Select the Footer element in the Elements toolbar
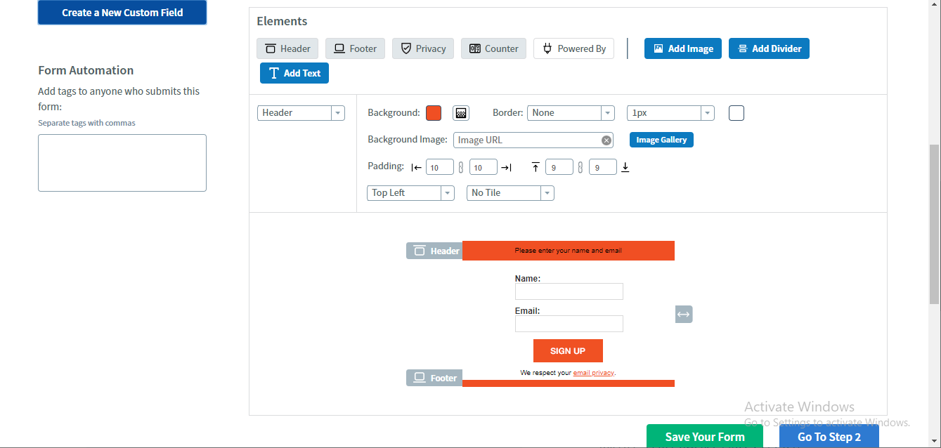Screen dimensions: 941x448 point(355,48)
